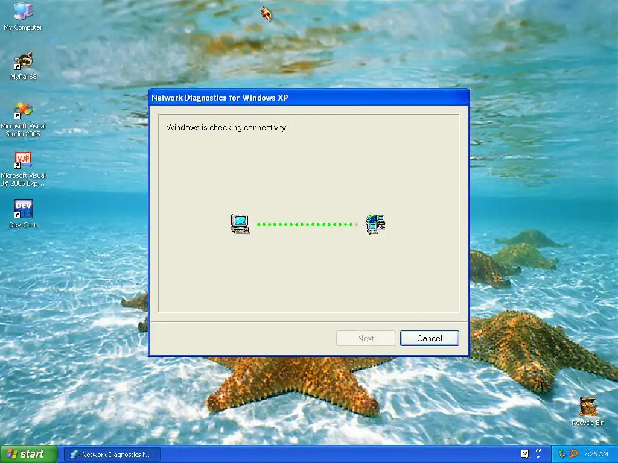Click the disabled Next button in the dialog
The width and height of the screenshot is (618, 463).
click(x=365, y=338)
